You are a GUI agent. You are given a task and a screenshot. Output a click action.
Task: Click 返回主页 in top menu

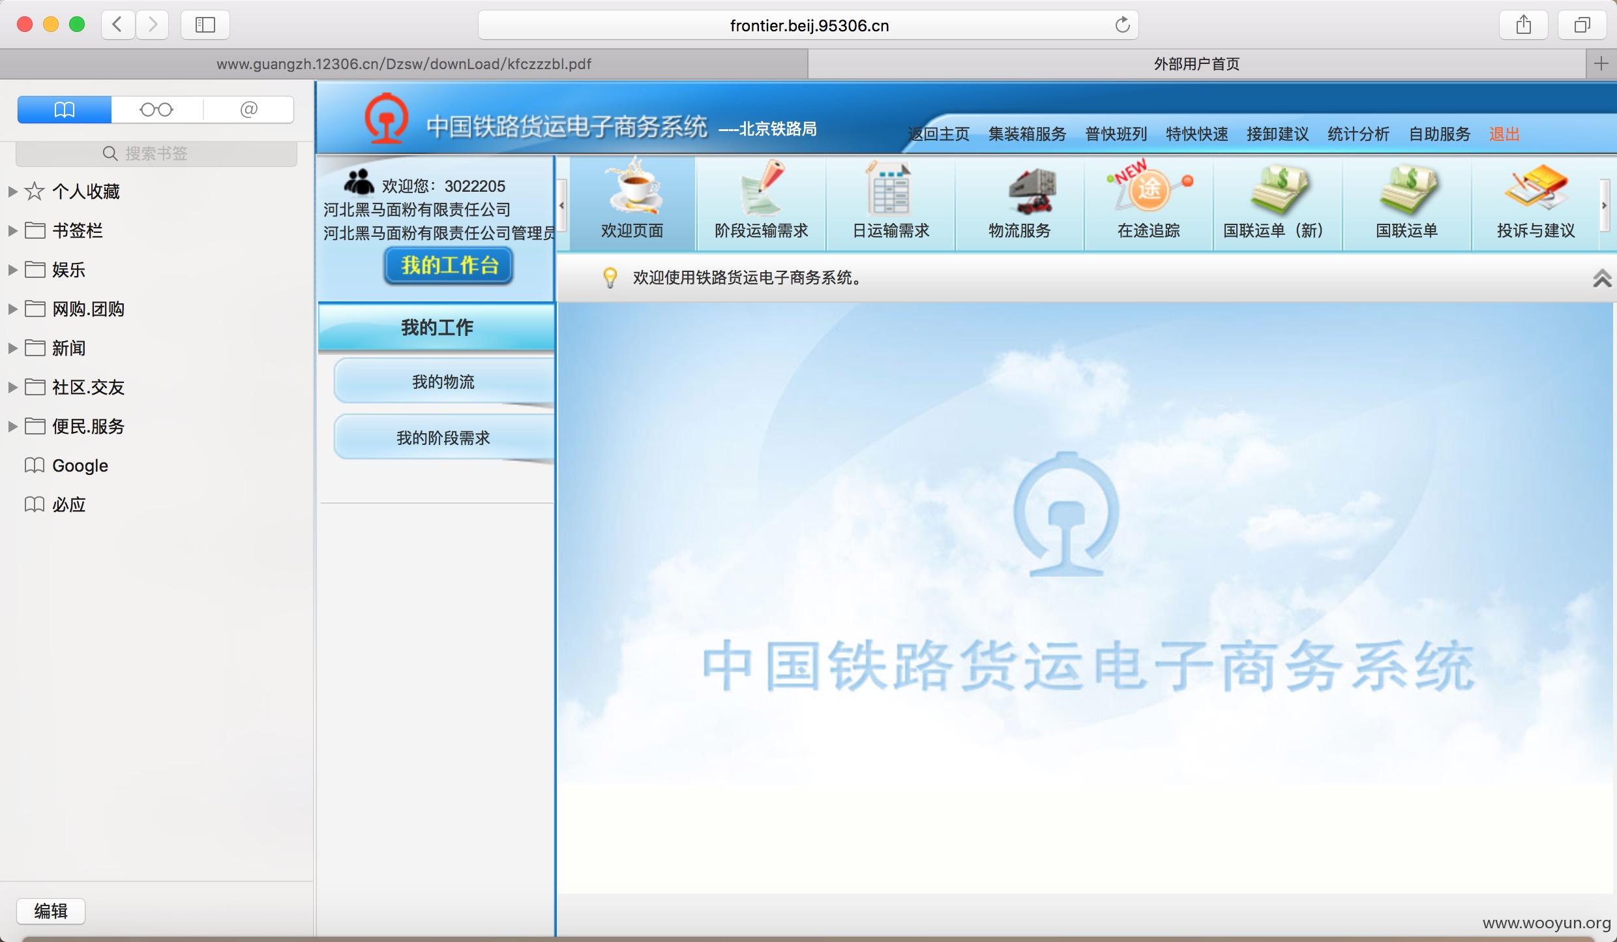pyautogui.click(x=939, y=134)
